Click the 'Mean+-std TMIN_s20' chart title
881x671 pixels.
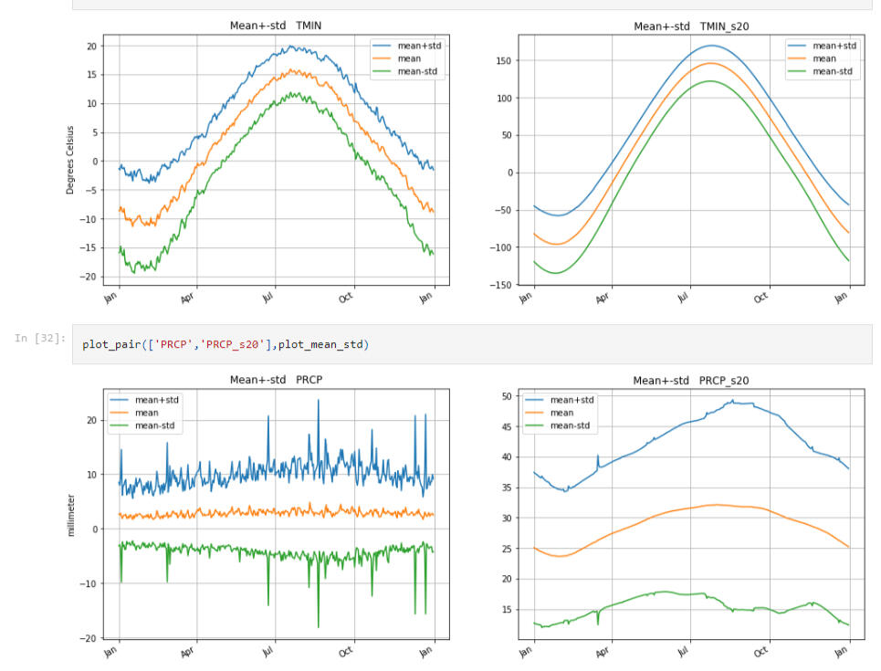click(x=690, y=26)
